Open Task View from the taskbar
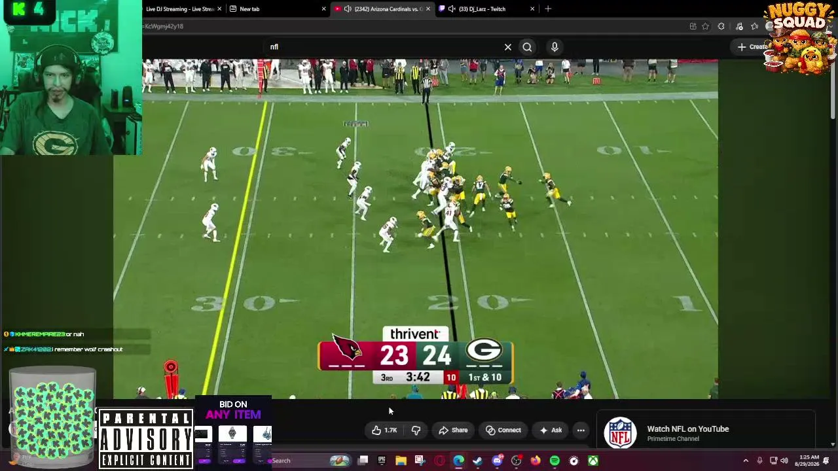Screen dimensions: 838x471 (x=363, y=461)
